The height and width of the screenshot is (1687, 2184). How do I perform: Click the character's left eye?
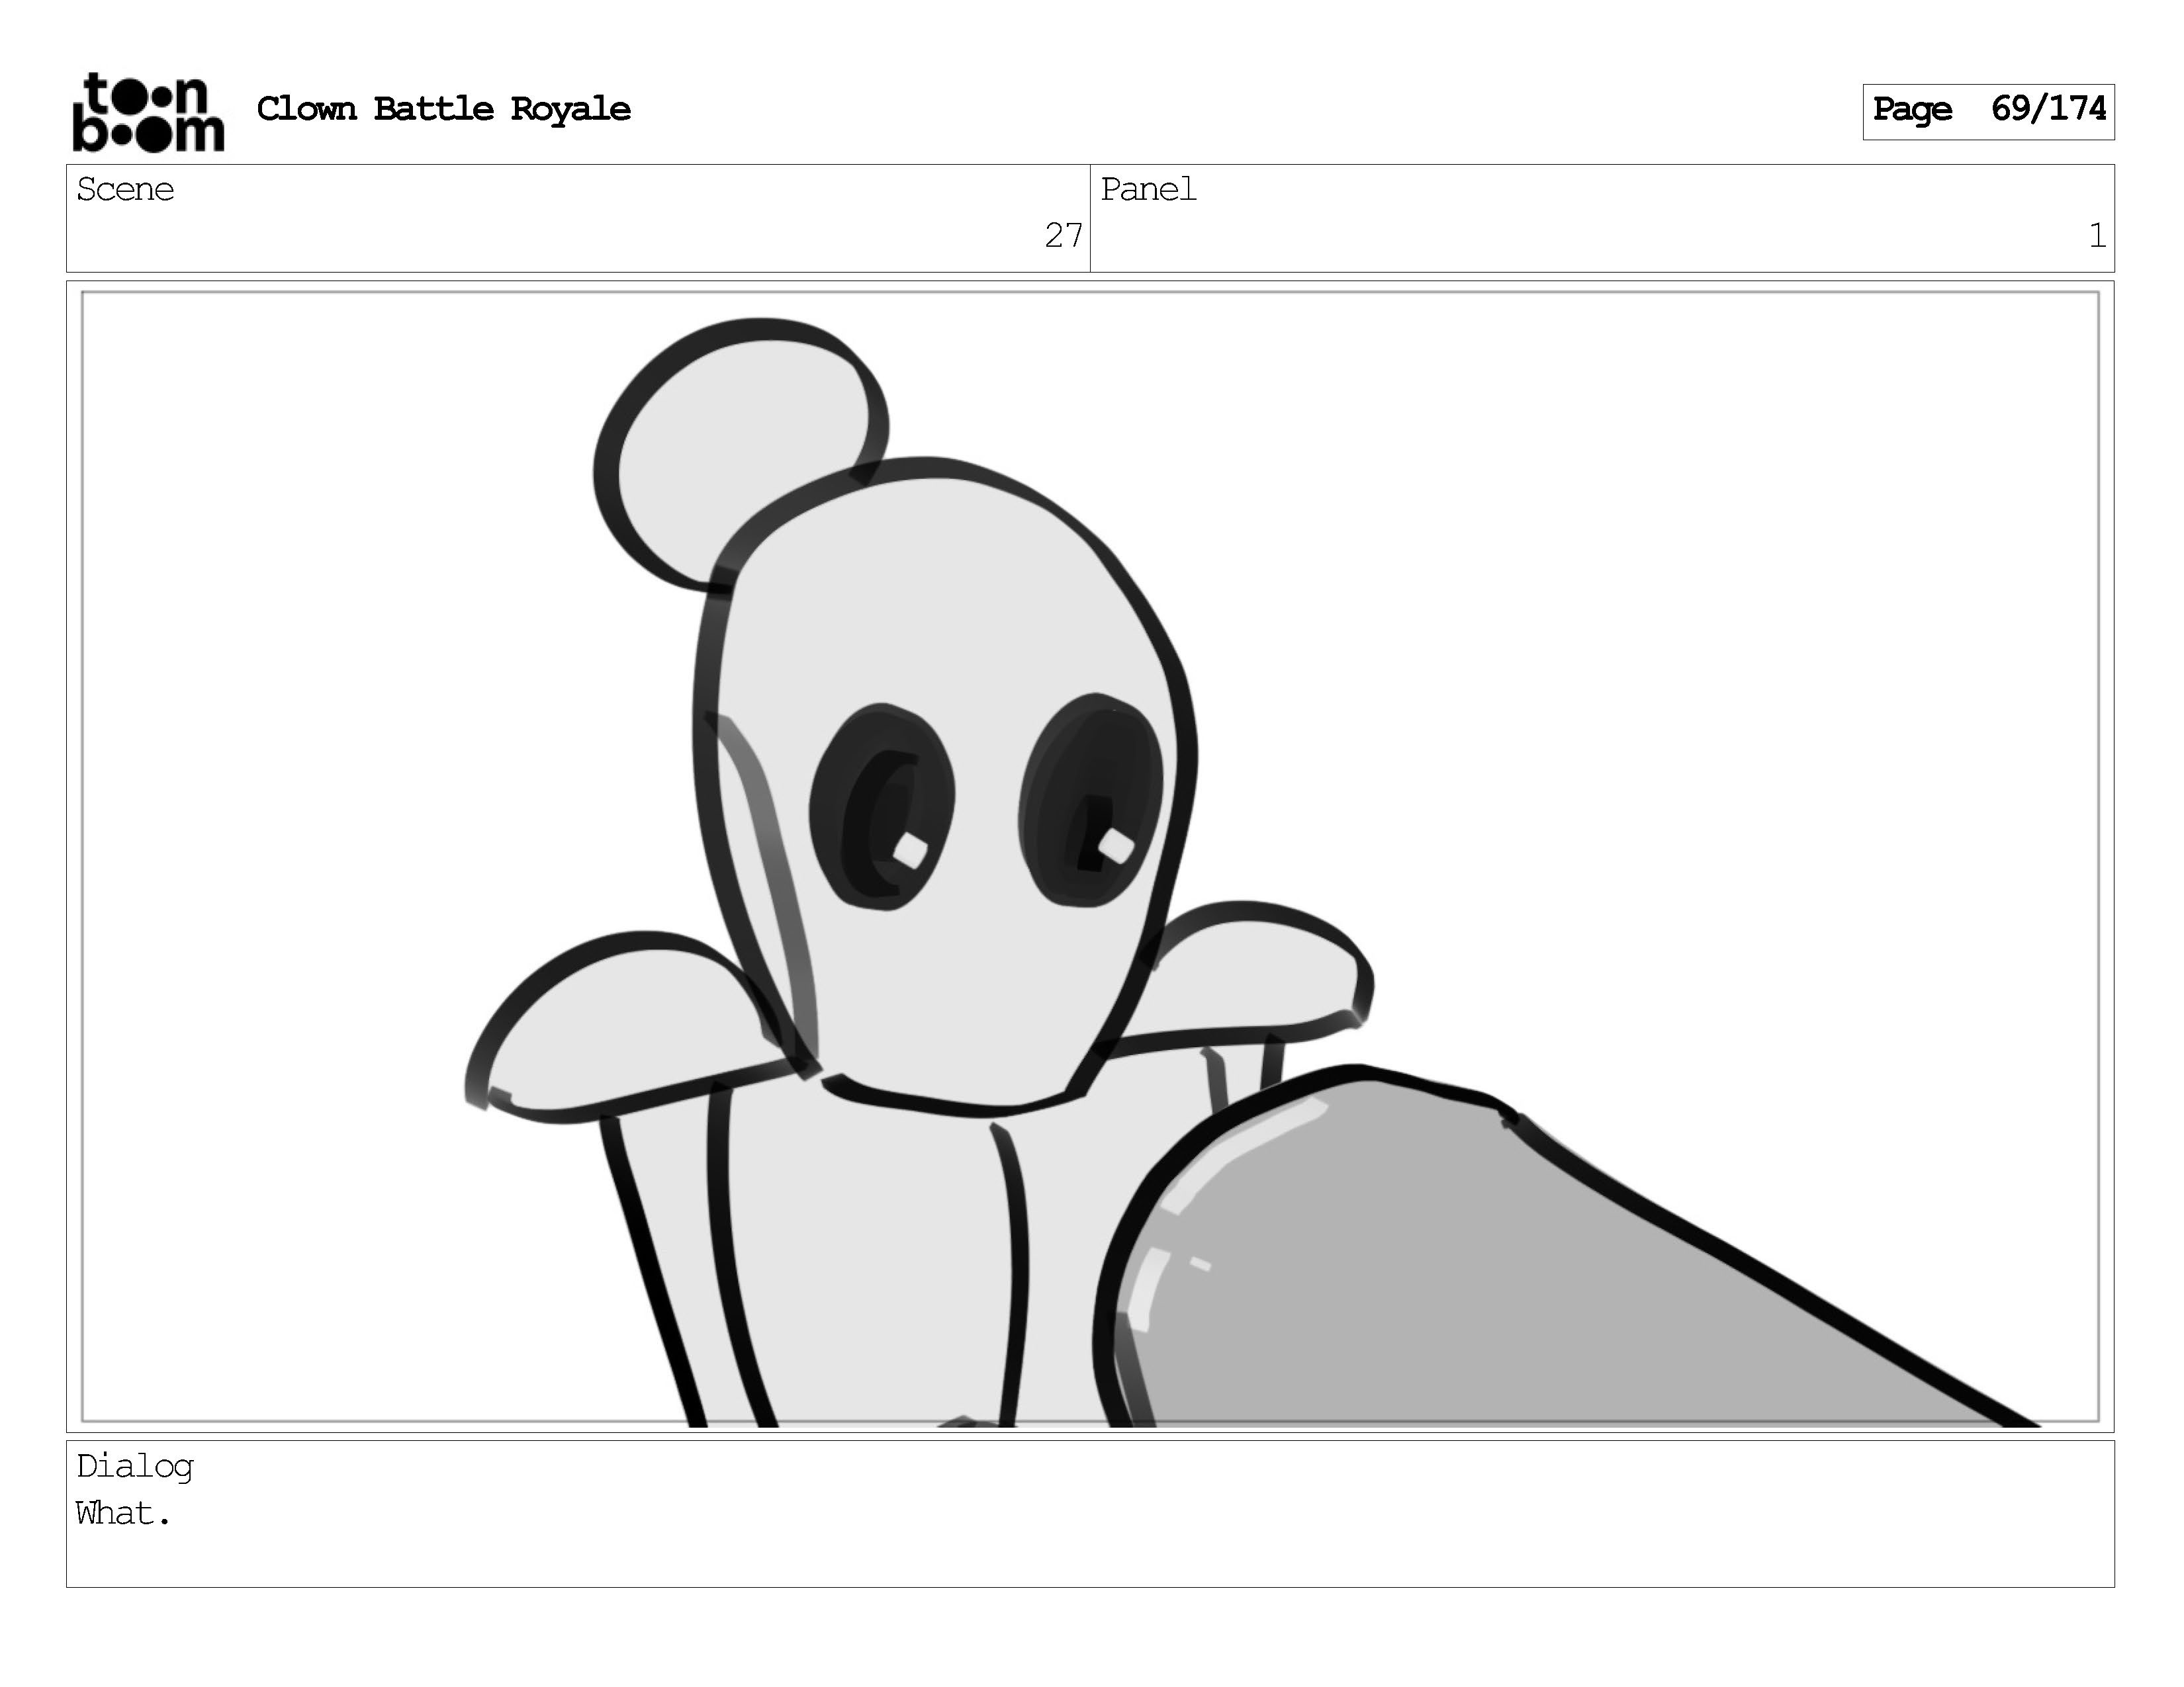pos(882,808)
